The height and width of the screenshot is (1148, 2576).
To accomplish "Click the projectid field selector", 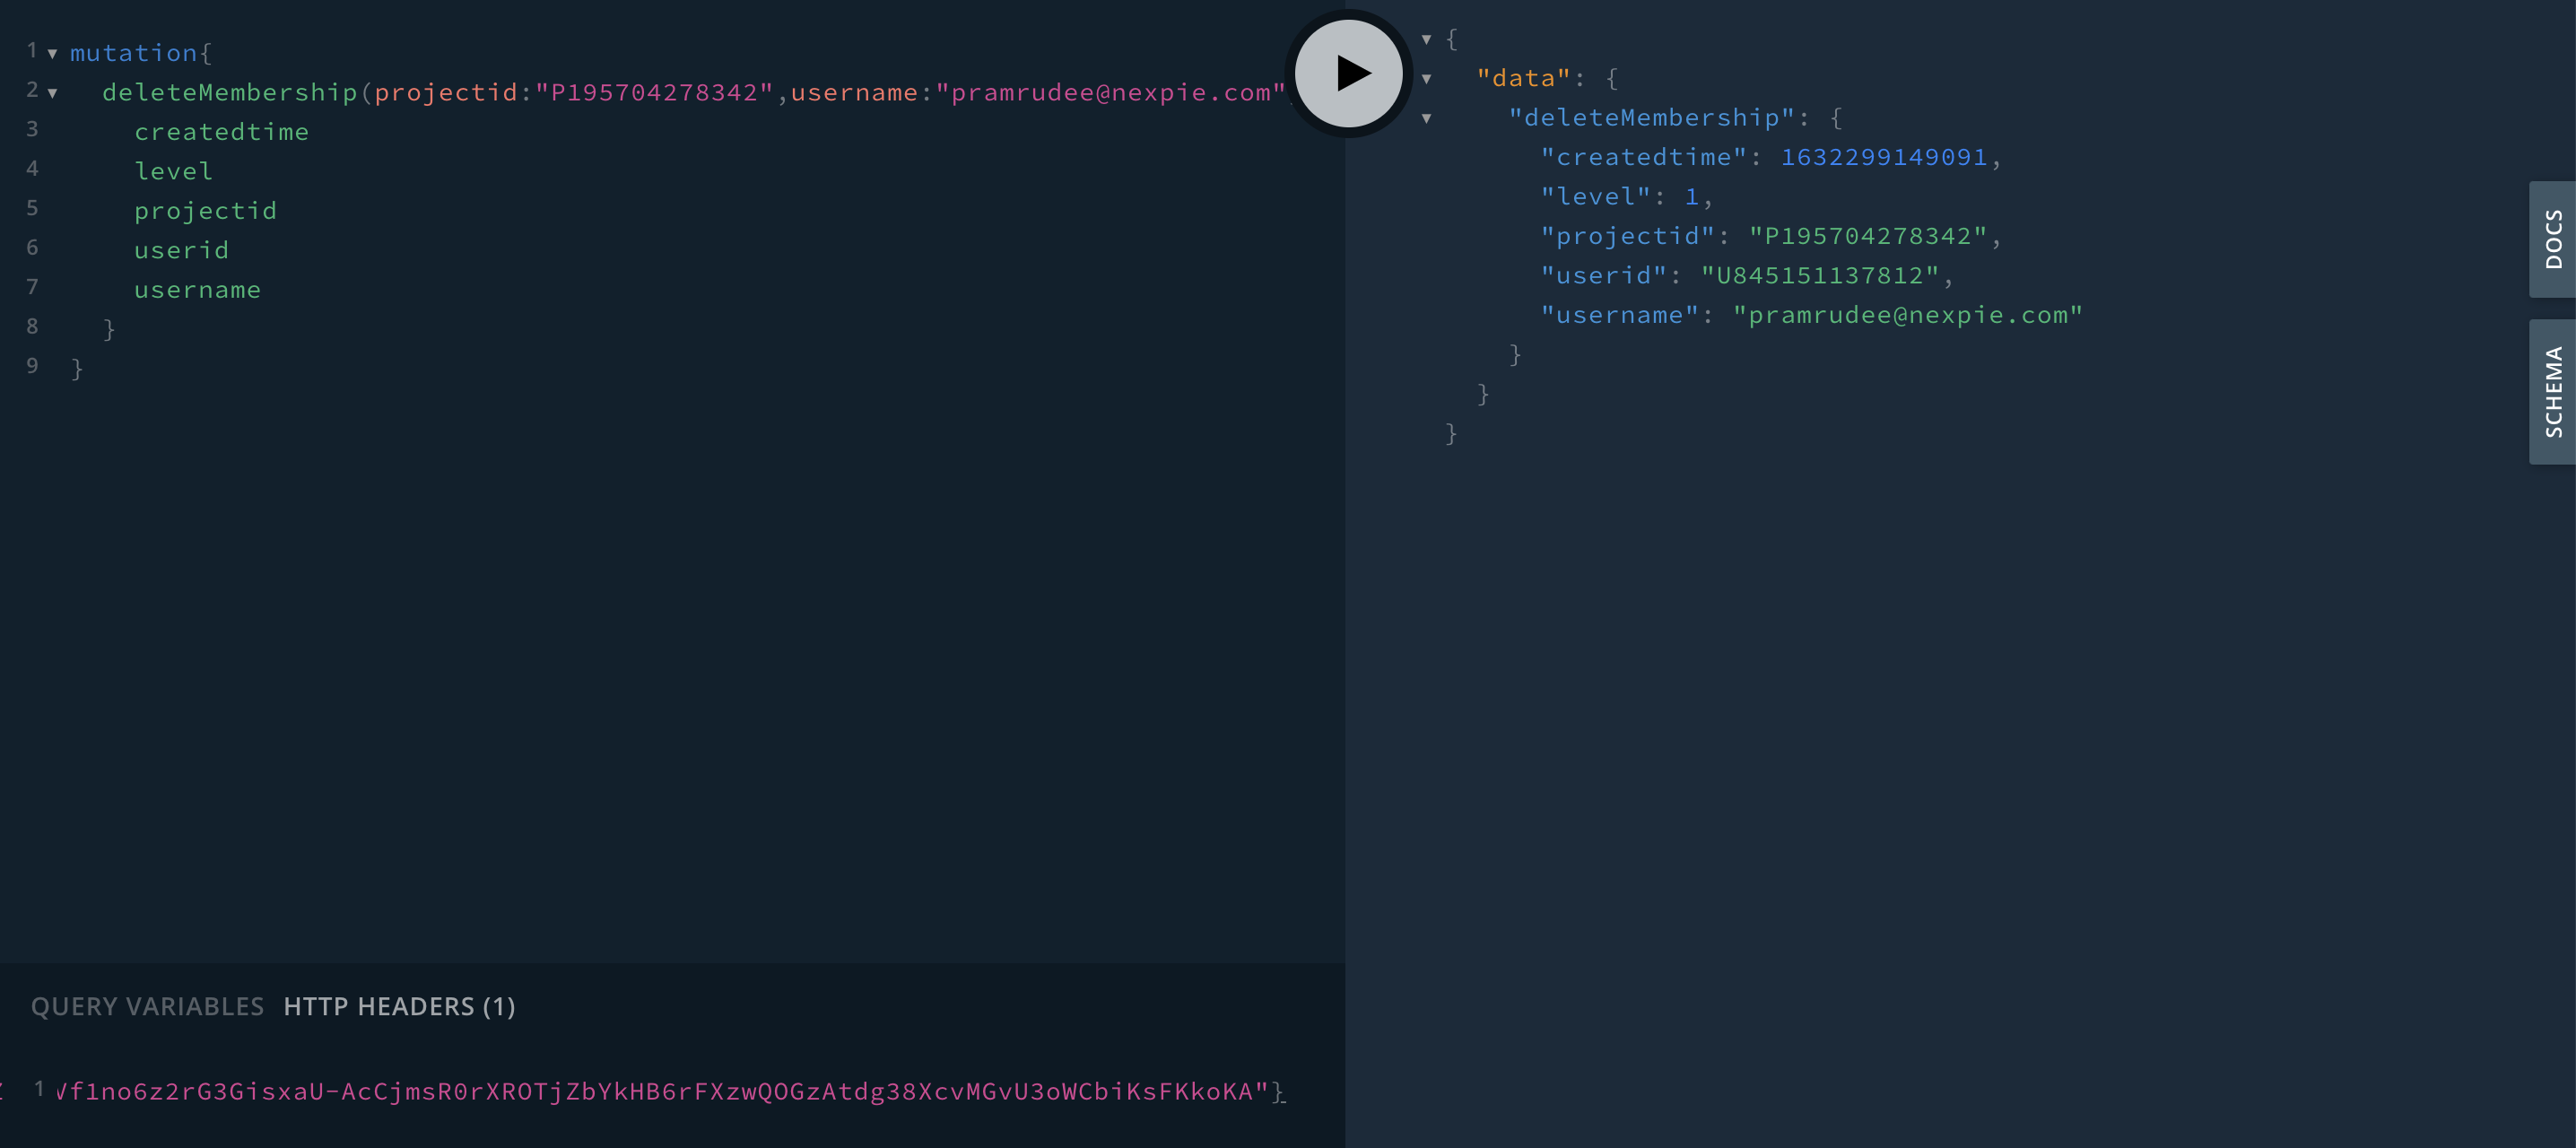I will pos(205,209).
